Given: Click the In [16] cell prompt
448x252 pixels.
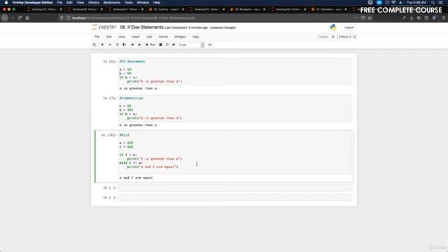Looking at the screenshot, I should [x=109, y=135].
